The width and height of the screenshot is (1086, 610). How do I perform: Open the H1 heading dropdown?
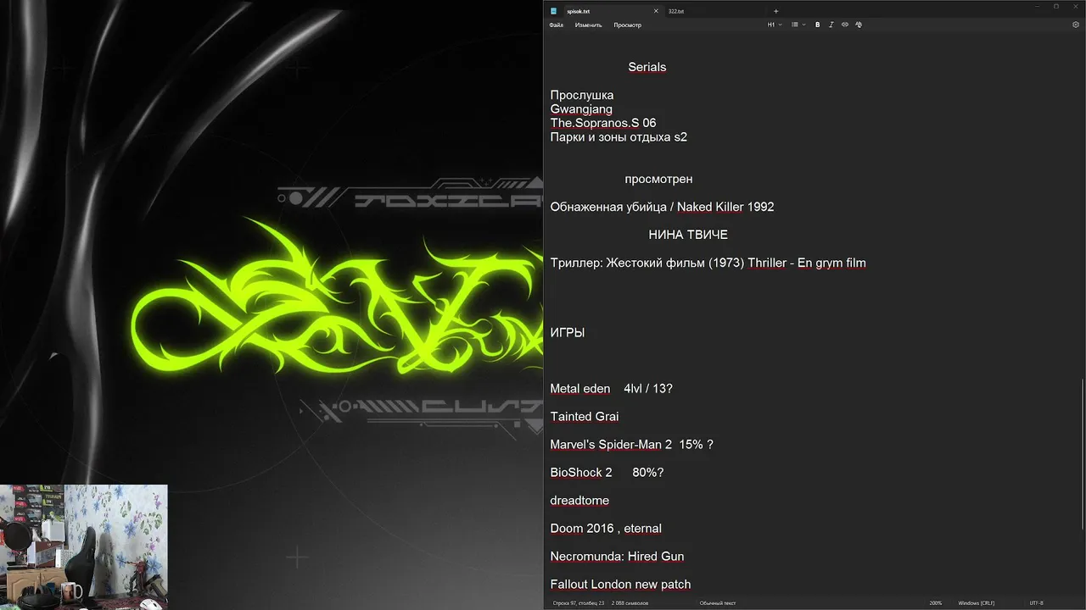click(x=775, y=25)
